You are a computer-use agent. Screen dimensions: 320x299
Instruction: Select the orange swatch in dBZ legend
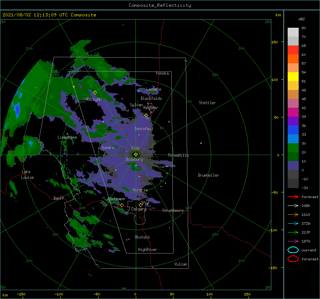[x=293, y=59]
